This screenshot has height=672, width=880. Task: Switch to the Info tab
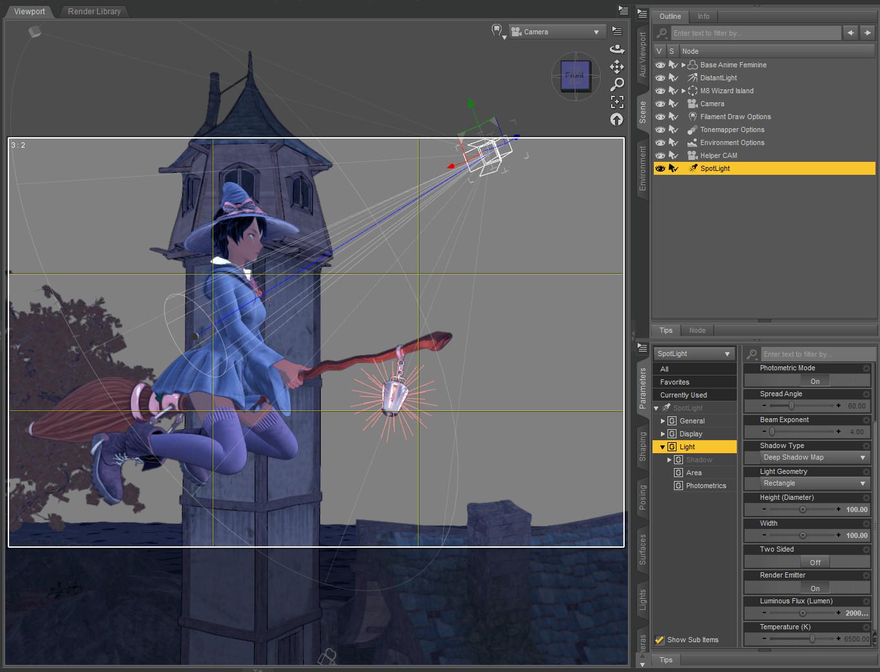704,16
